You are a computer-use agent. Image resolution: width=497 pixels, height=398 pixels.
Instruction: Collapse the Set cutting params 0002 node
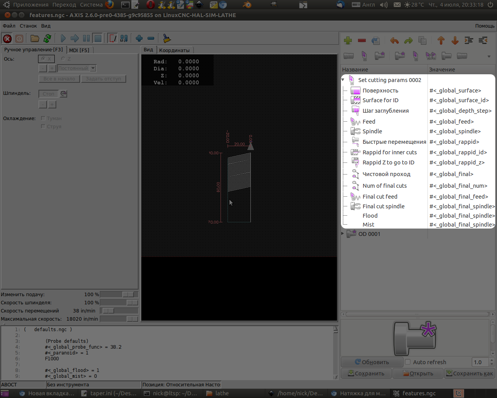343,80
